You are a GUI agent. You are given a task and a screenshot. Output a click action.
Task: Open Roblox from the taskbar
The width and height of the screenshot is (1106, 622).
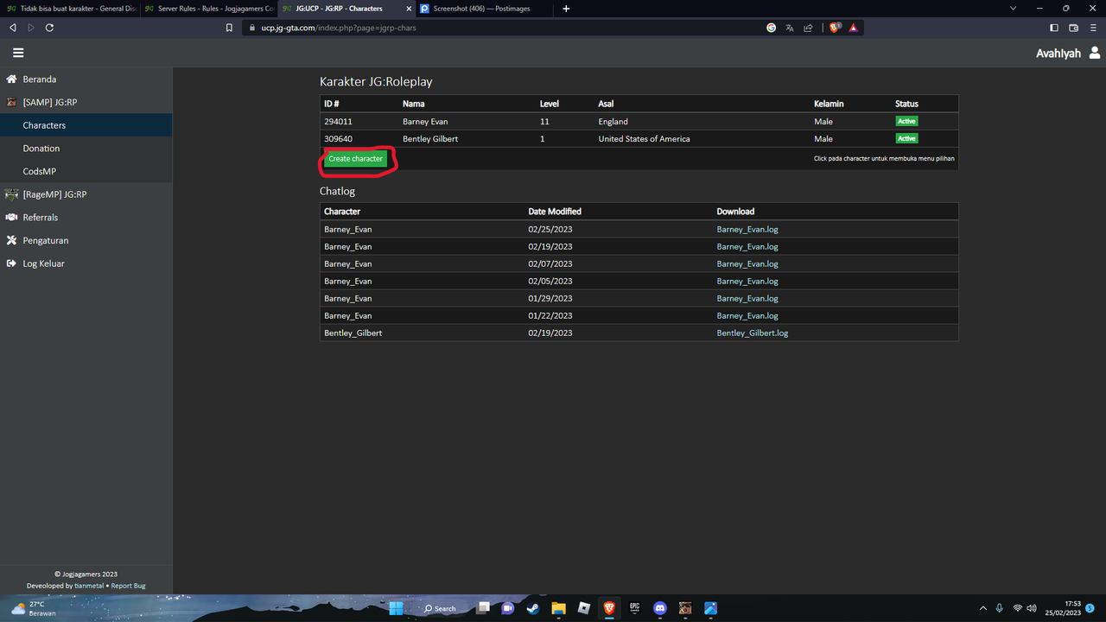click(x=583, y=608)
